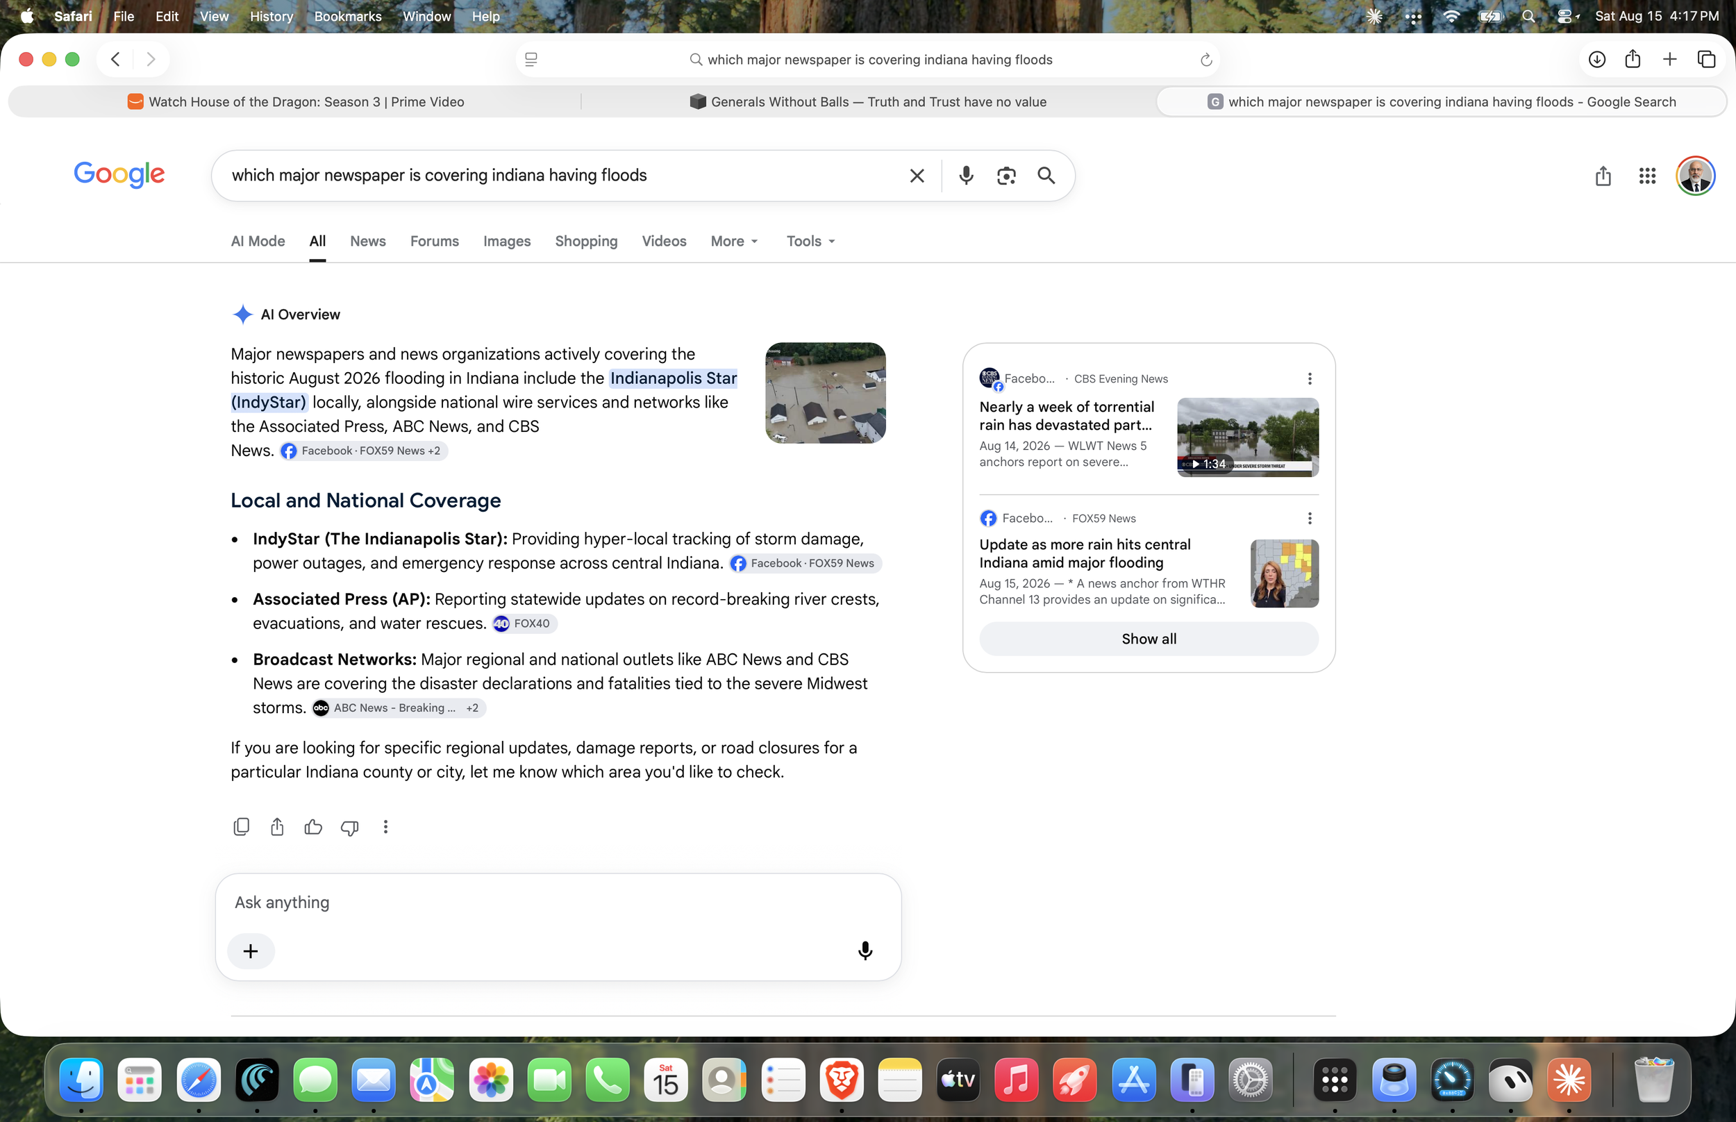Open System Settings from the Dock

coord(1251,1080)
